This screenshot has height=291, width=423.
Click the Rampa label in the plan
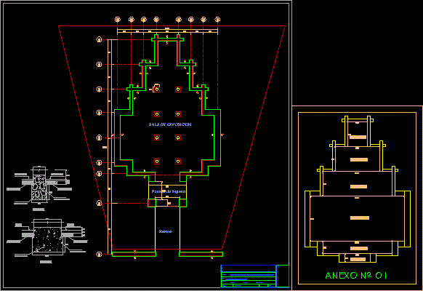point(165,231)
